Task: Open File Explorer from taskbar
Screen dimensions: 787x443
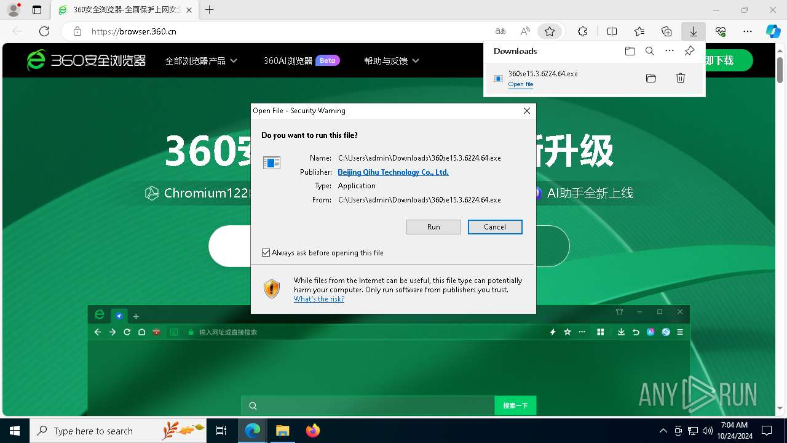Action: point(282,431)
